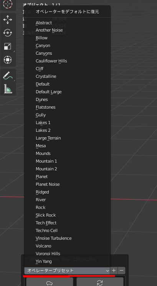
Task: Pick the Cliff preset
Action: coord(67,69)
